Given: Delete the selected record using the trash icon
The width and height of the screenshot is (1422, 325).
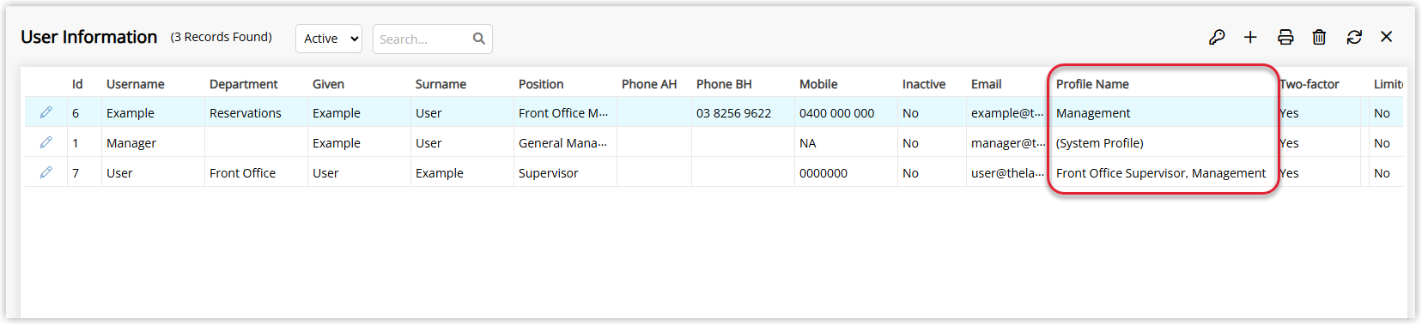Looking at the screenshot, I should tap(1319, 37).
